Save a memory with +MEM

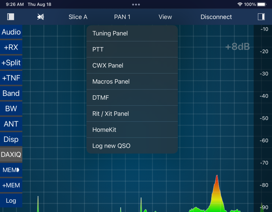[x=11, y=185]
